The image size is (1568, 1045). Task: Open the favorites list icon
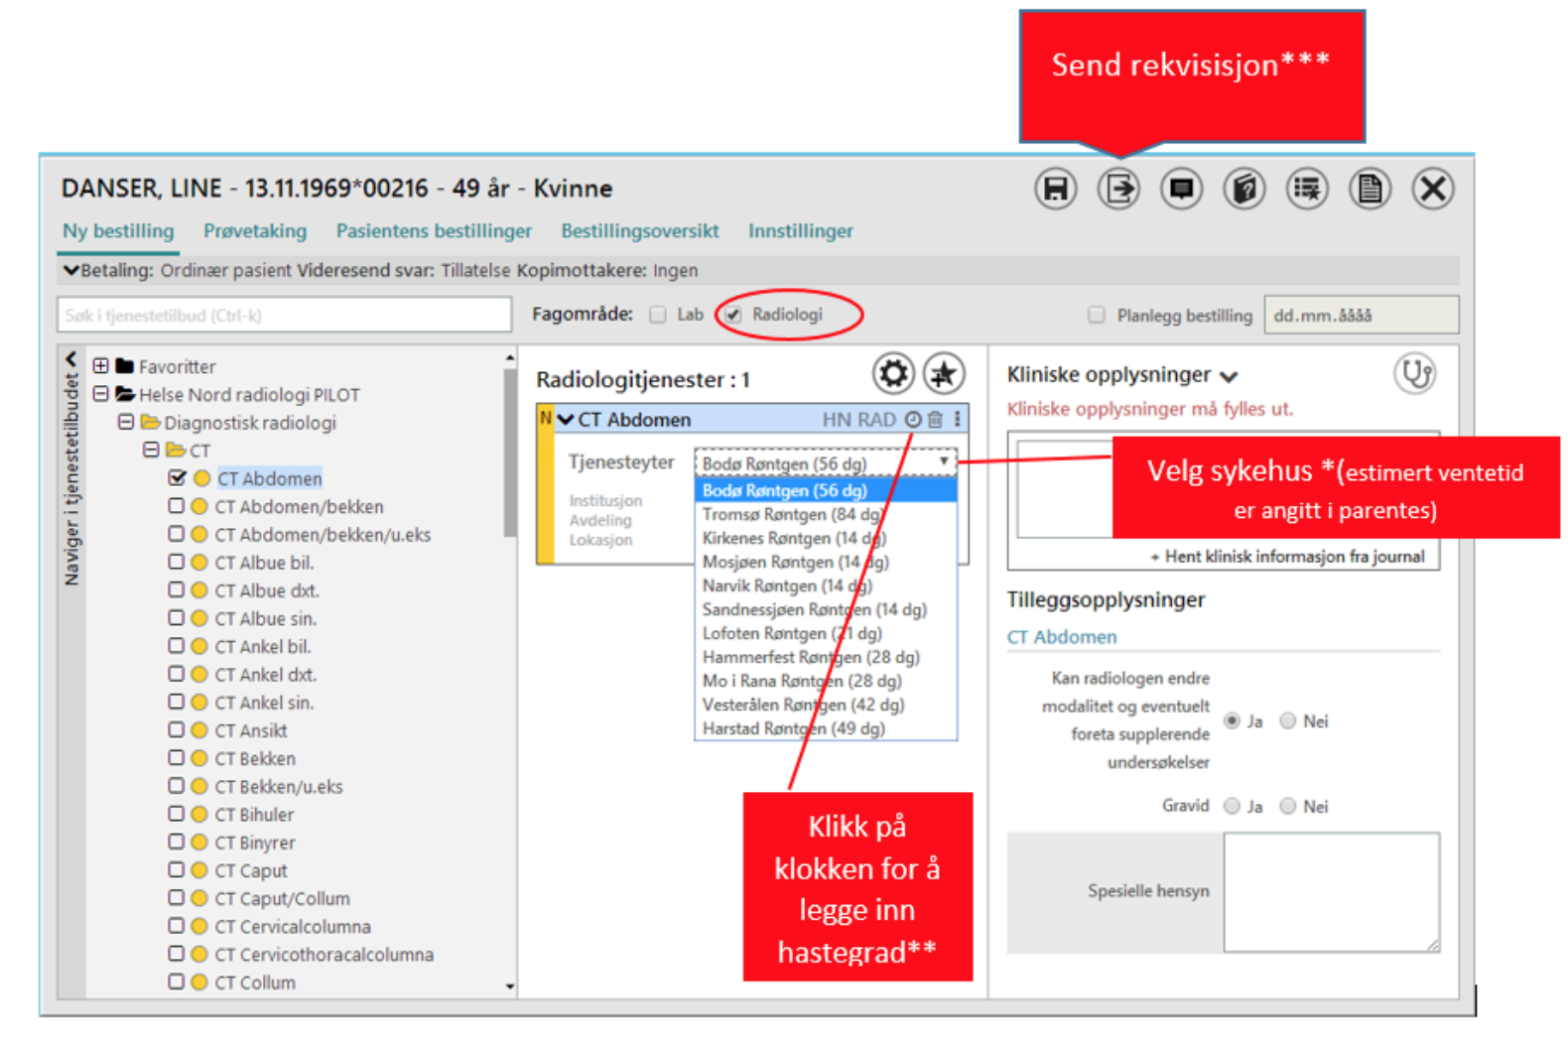tap(1307, 189)
